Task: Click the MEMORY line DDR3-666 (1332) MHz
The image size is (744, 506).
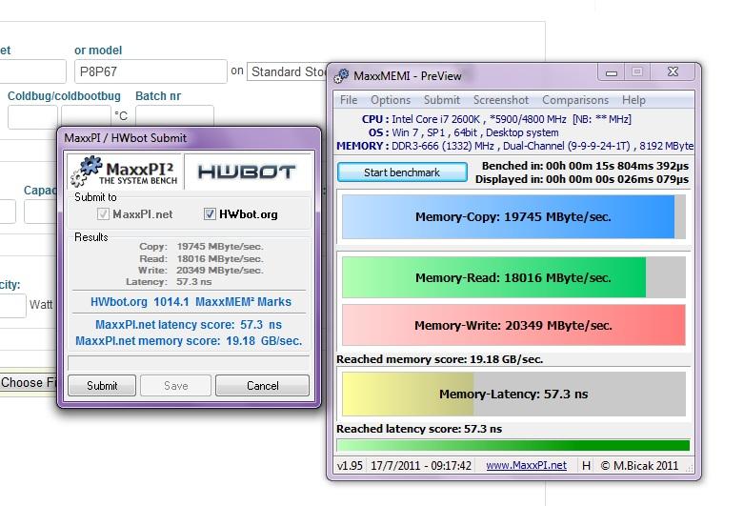Action: (x=514, y=146)
